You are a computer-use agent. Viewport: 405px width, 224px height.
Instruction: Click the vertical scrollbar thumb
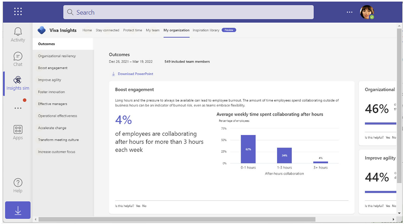point(399,106)
